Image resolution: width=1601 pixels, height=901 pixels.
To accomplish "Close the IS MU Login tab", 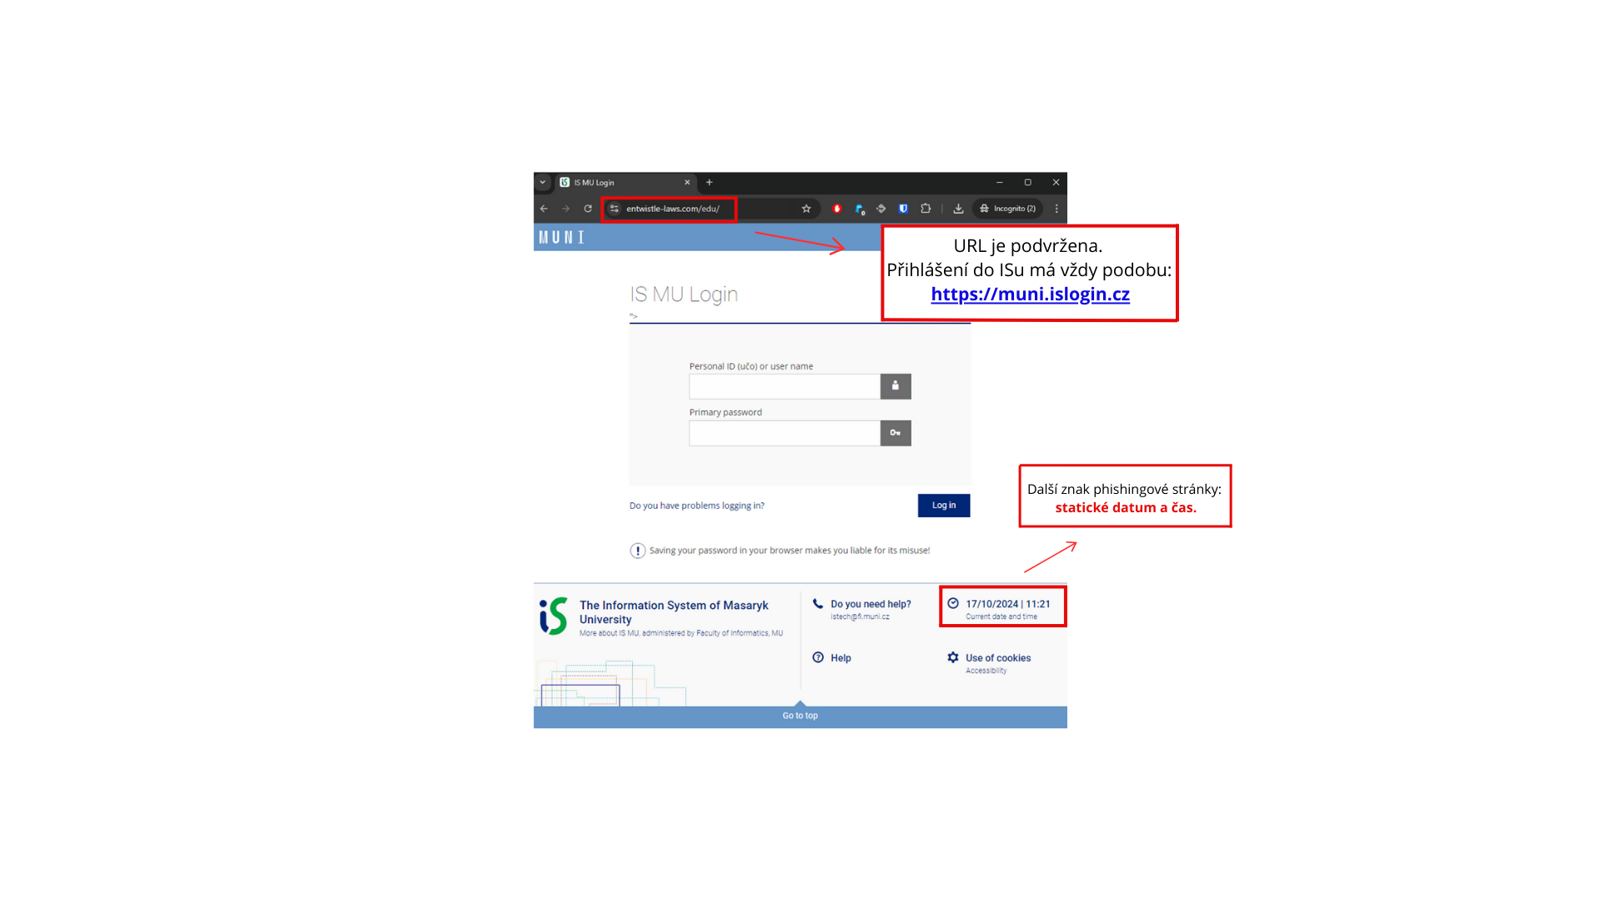I will 687,182.
